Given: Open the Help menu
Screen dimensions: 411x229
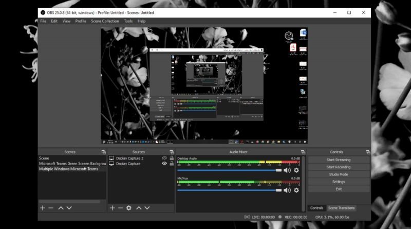Looking at the screenshot, I should [x=141, y=21].
